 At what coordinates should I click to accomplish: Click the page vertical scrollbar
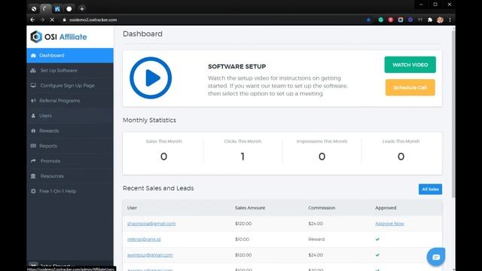click(453, 114)
